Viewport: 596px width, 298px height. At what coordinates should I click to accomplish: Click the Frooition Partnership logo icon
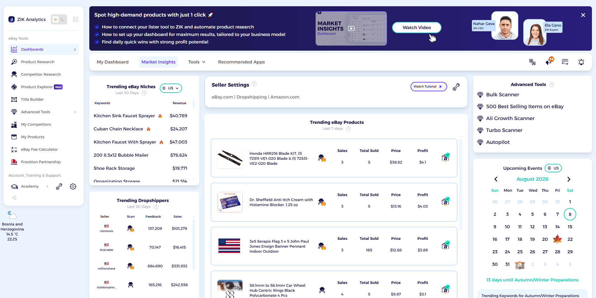pos(14,162)
